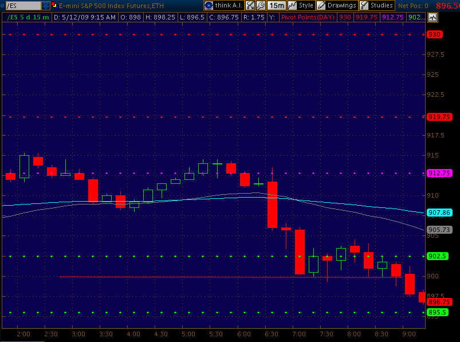Click the small chart icon right of the pivot values
The width and height of the screenshot is (460, 342).
point(432,17)
